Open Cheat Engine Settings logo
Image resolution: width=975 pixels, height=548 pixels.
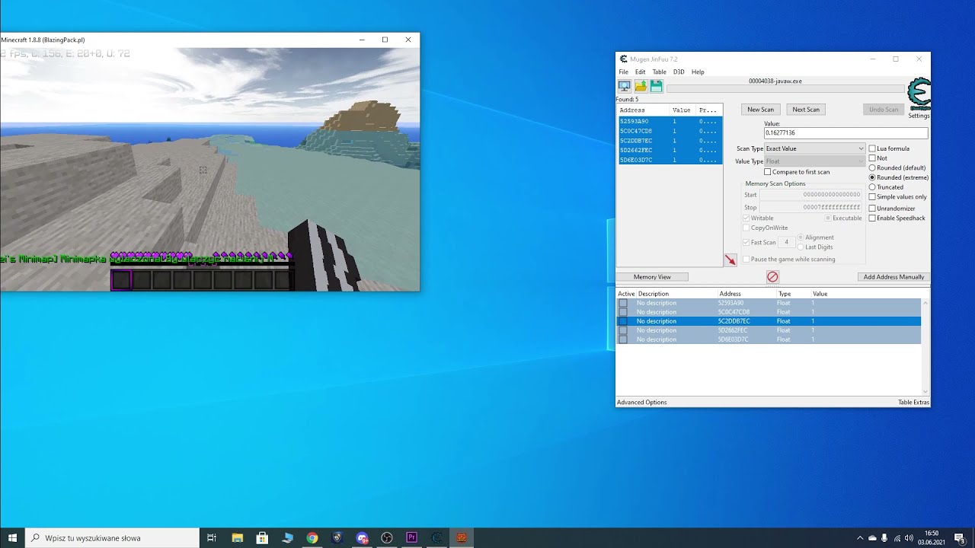point(919,95)
